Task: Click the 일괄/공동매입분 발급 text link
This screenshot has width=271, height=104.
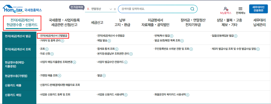Action: [x=223, y=36]
